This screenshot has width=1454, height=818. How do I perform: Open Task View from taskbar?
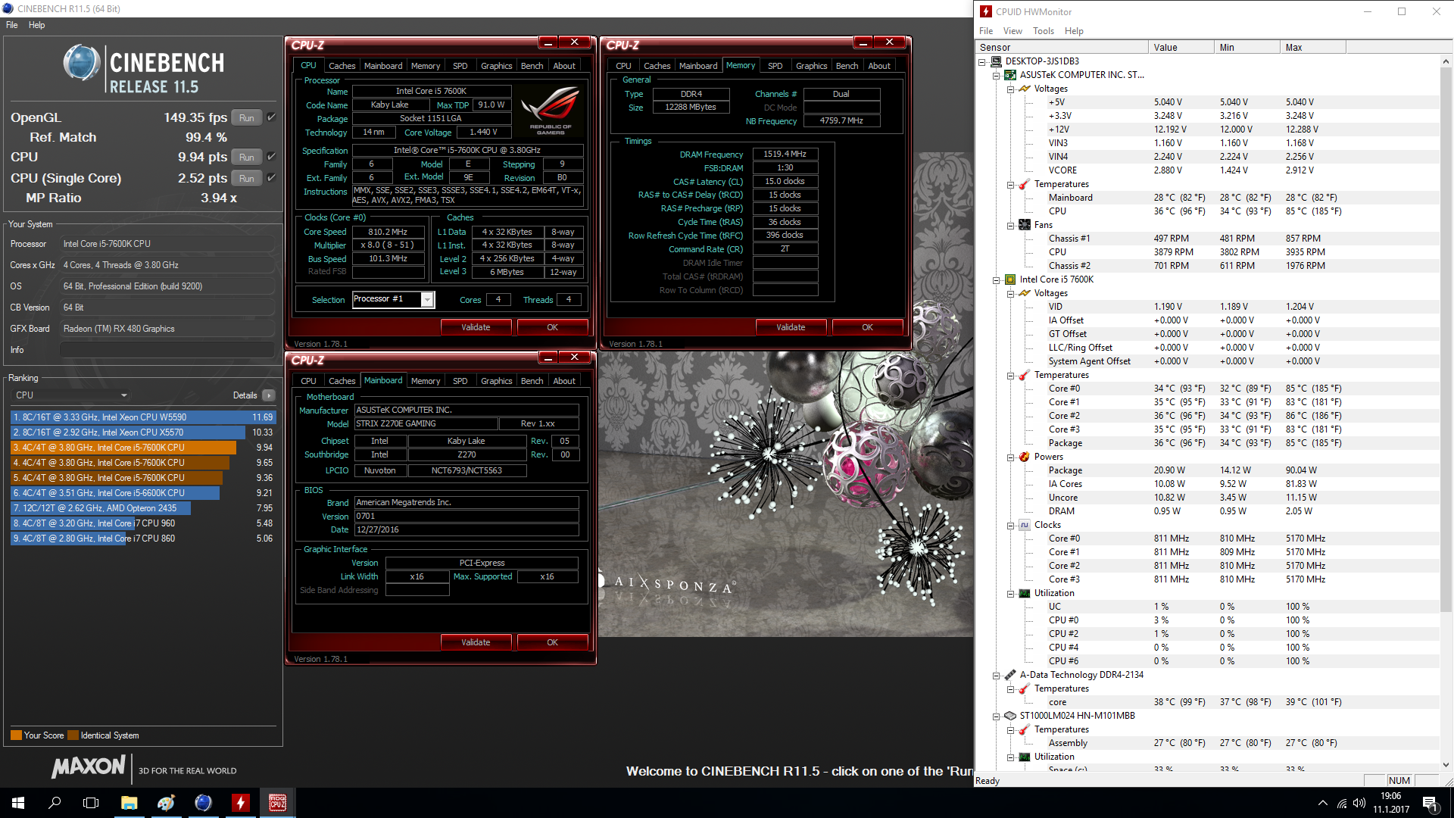coord(91,803)
